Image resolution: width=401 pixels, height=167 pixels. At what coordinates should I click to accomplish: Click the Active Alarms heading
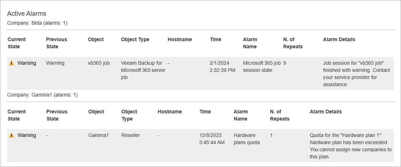27,14
